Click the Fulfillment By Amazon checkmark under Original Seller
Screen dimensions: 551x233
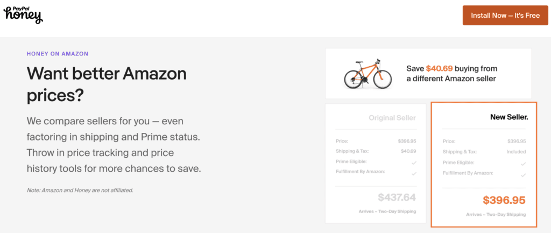click(413, 173)
